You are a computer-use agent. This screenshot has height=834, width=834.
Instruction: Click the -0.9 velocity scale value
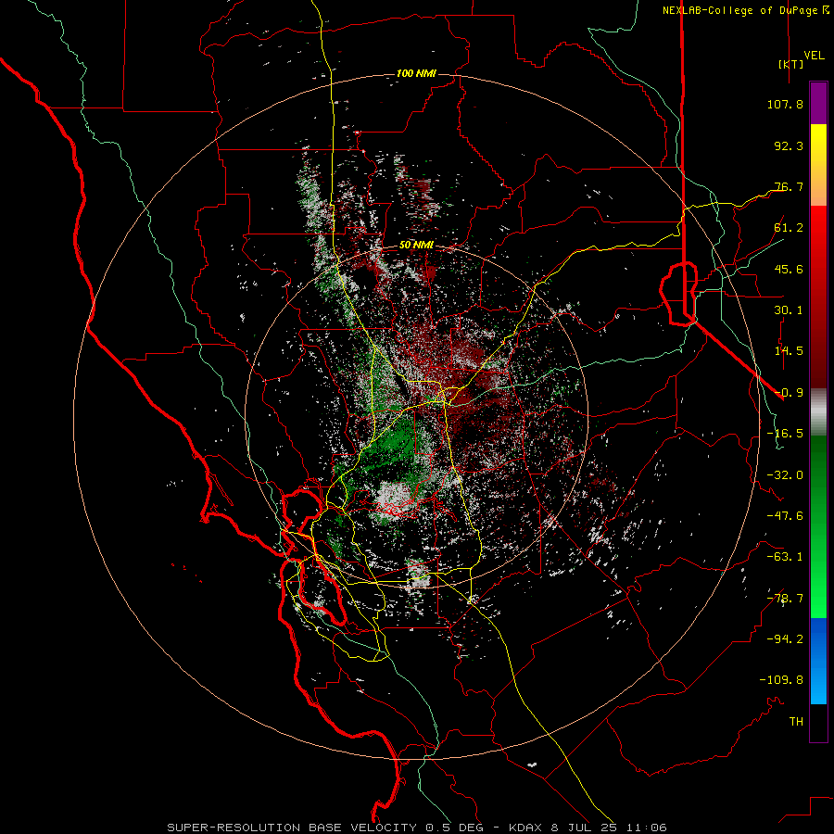tap(789, 393)
